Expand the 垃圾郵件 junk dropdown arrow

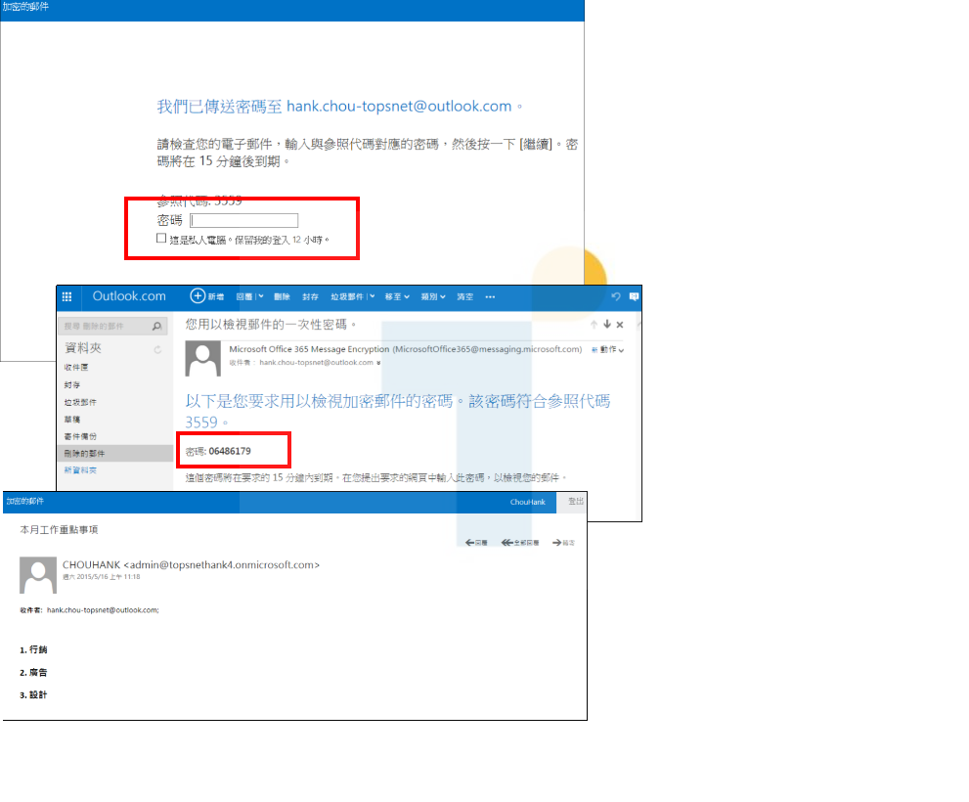(372, 296)
